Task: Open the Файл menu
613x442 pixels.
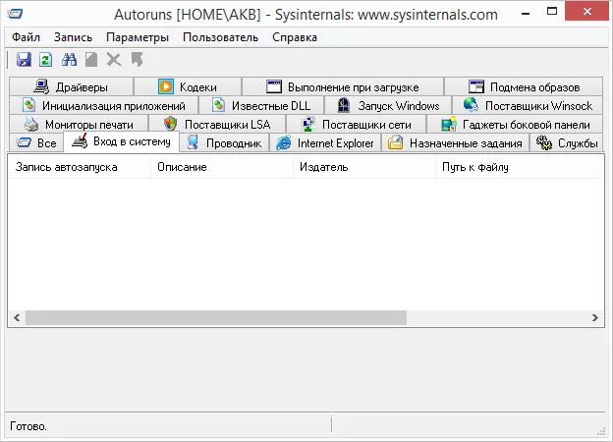Action: click(26, 37)
